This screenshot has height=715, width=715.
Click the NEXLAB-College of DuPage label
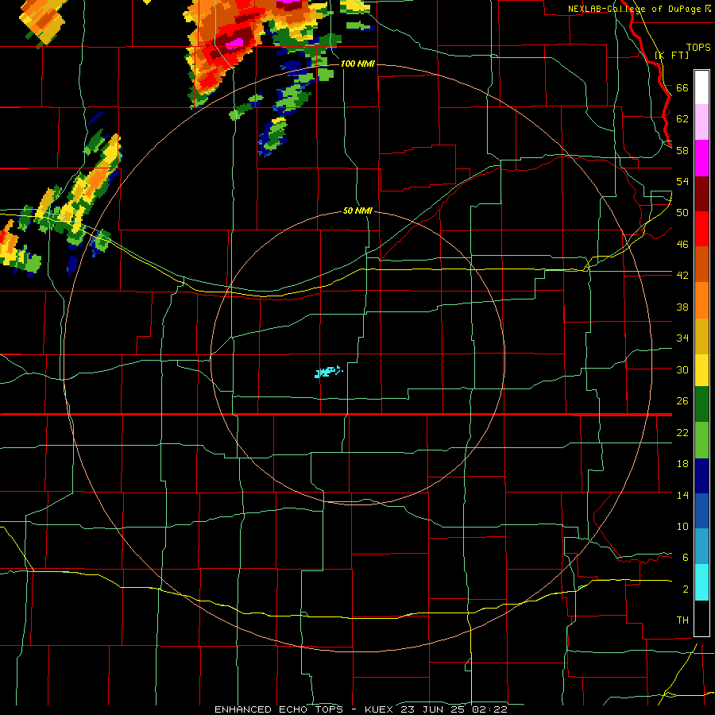tap(636, 9)
